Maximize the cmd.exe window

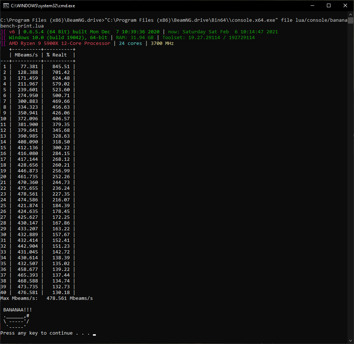point(329,6)
